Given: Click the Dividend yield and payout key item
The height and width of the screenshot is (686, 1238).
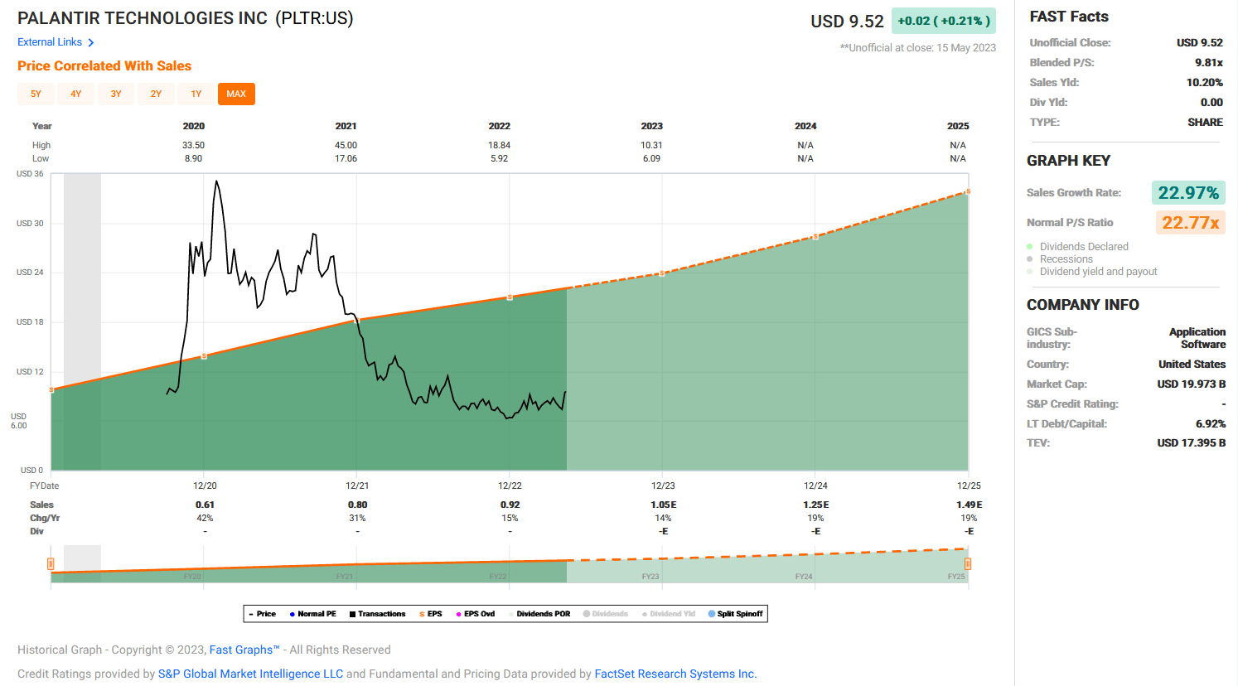Looking at the screenshot, I should [1092, 272].
